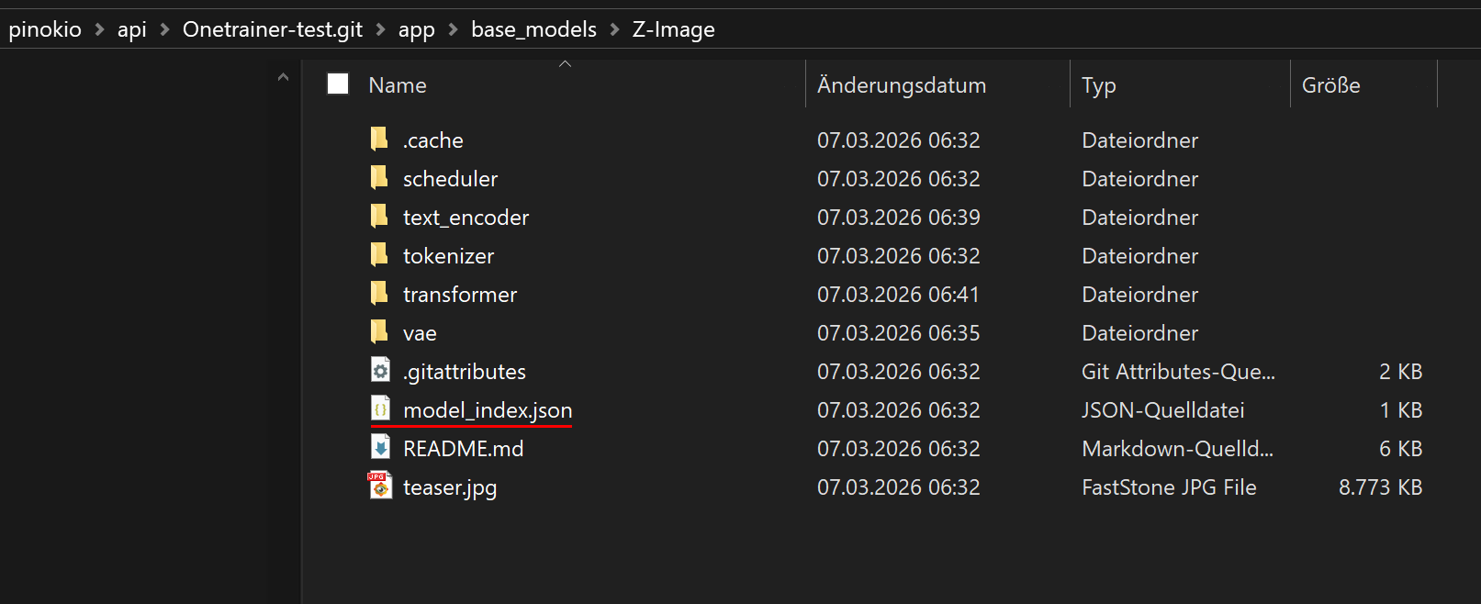Select the transformer folder icon

(x=379, y=294)
